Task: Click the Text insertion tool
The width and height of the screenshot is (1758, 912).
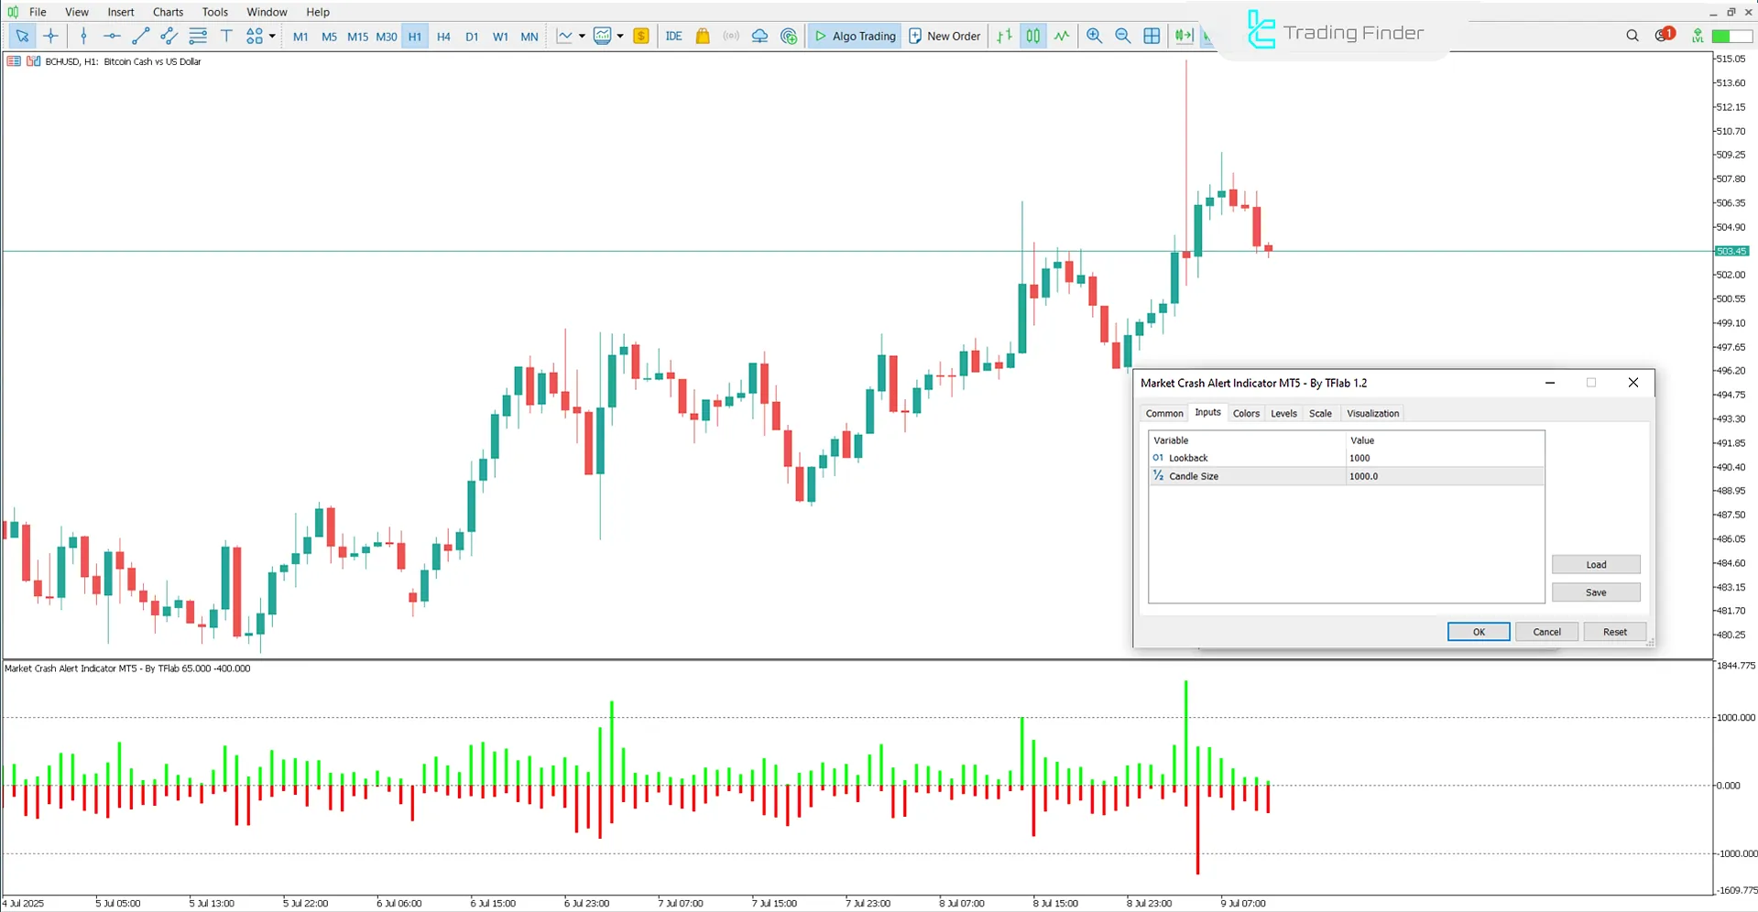Action: pyautogui.click(x=226, y=36)
